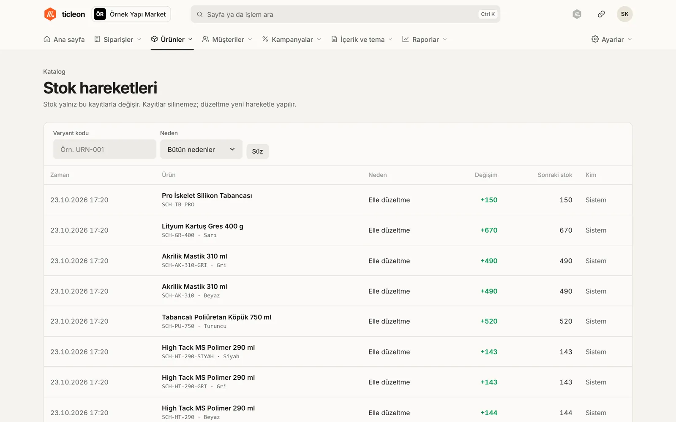Click the receipt icon beside Siparişler
Screen dimensions: 676x422
point(97,39)
